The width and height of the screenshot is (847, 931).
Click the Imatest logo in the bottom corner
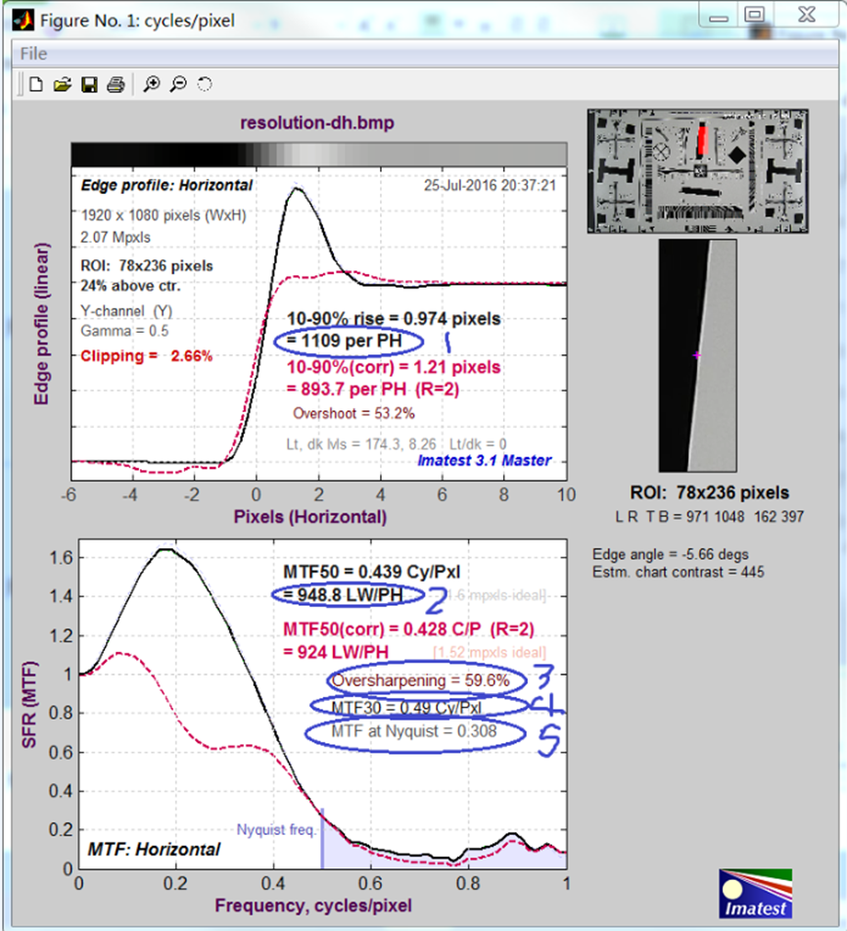click(x=755, y=893)
